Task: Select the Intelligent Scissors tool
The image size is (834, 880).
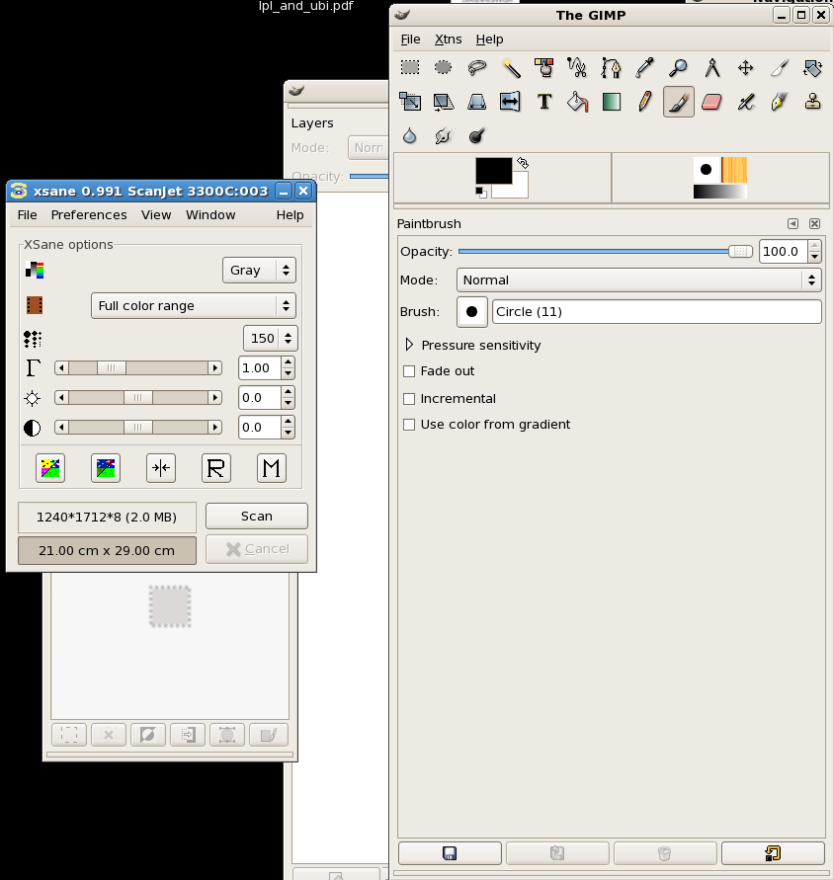Action: 577,68
